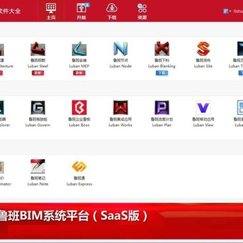Open the Luban MEP blue pipe icon
Image resolution: width=243 pixels, height=243 pixels.
tap(79, 49)
